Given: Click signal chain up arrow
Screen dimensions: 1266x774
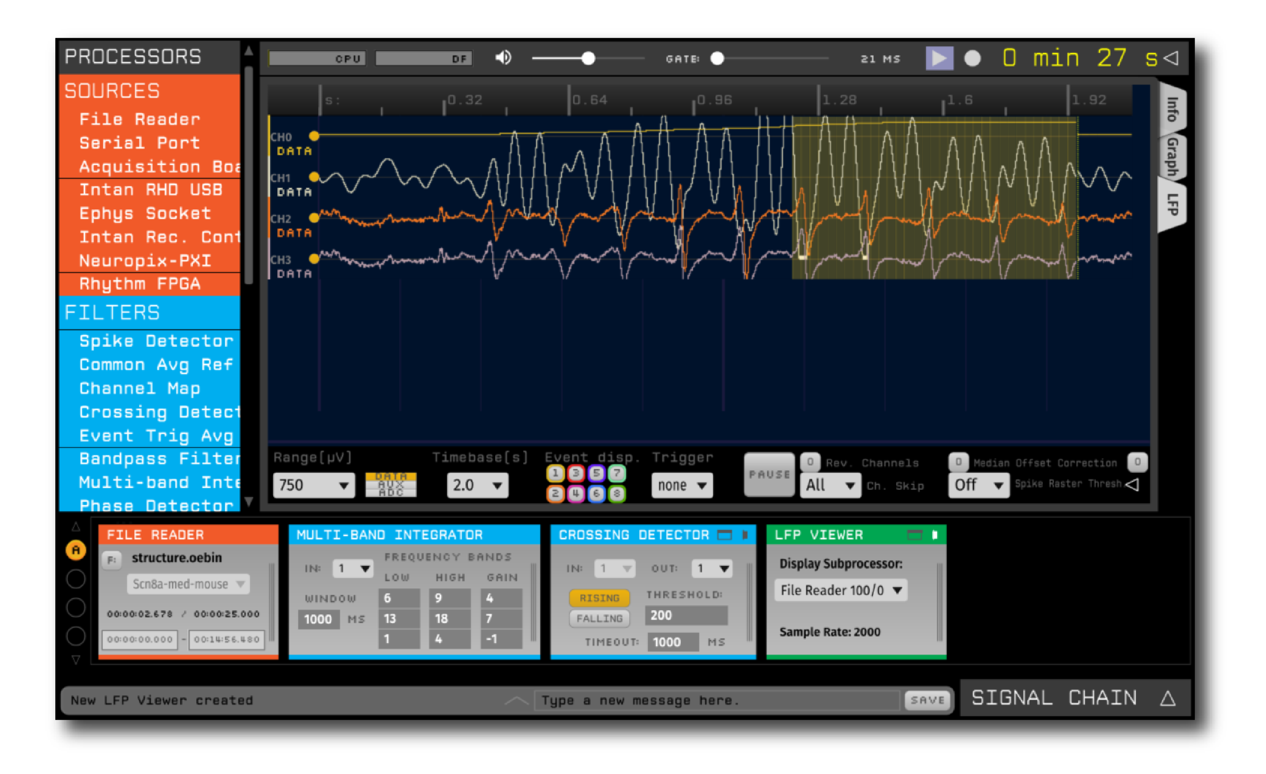Looking at the screenshot, I should pyautogui.click(x=76, y=526).
